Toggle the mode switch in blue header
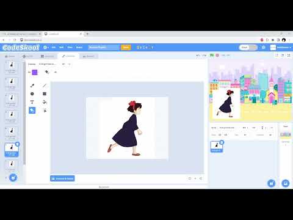 248,47
